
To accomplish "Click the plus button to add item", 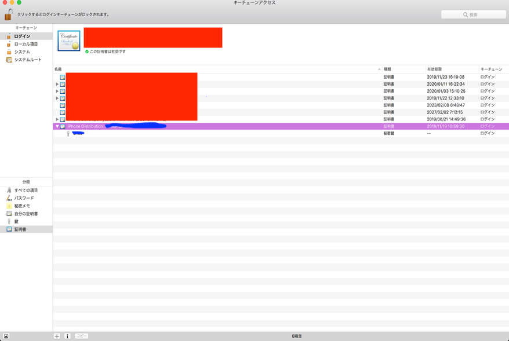I will point(57,336).
